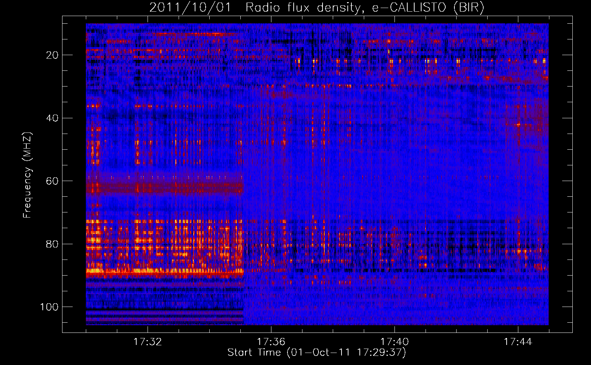
Task: Click the 40 MHz frequency tick label
Action: tap(53, 118)
